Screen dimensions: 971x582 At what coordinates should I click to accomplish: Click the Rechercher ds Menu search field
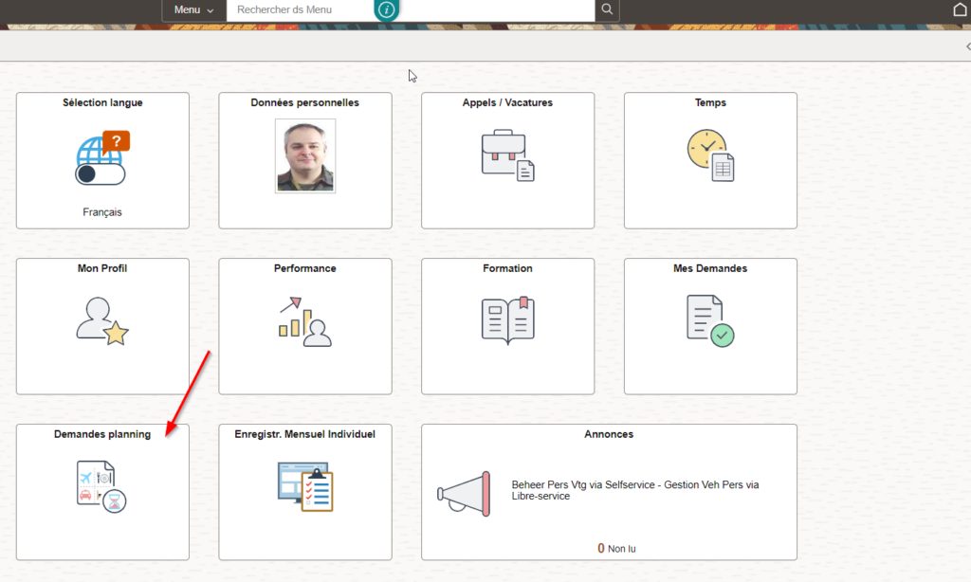coord(303,9)
